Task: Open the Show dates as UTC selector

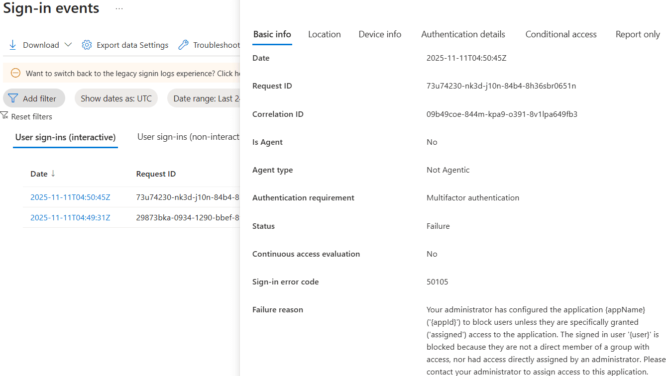Action: 116,98
